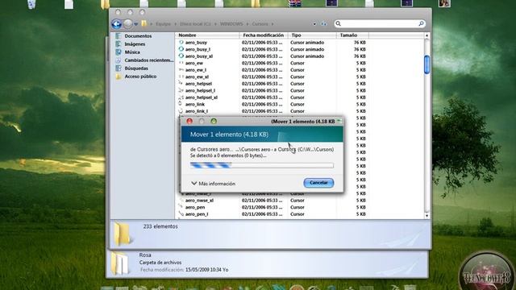Sort by the Fecha modificación column header

pos(264,35)
